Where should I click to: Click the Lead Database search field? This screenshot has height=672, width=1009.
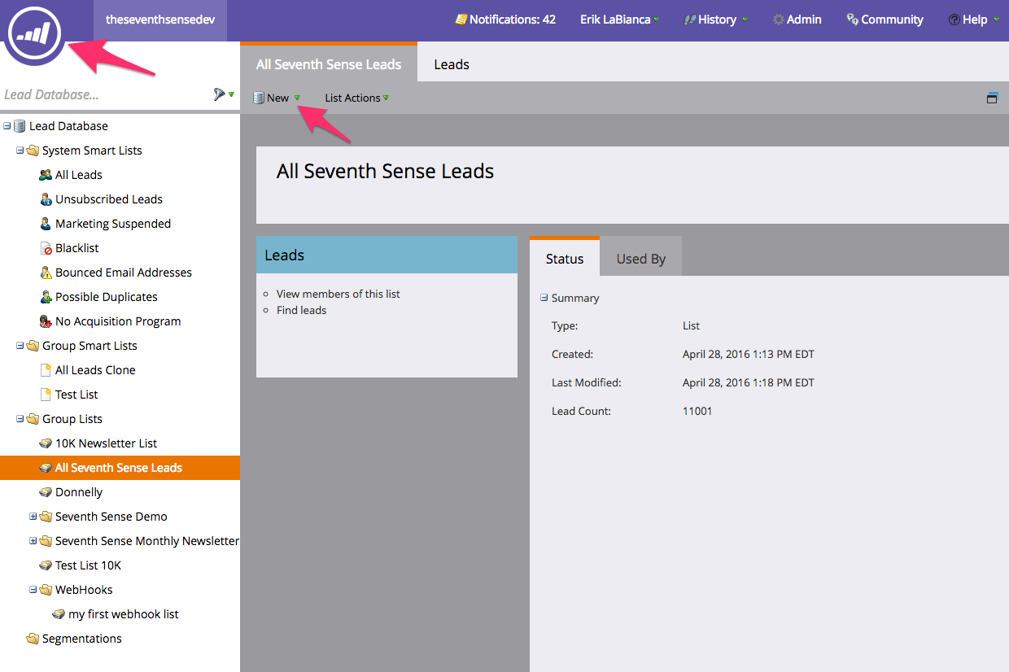(x=102, y=94)
